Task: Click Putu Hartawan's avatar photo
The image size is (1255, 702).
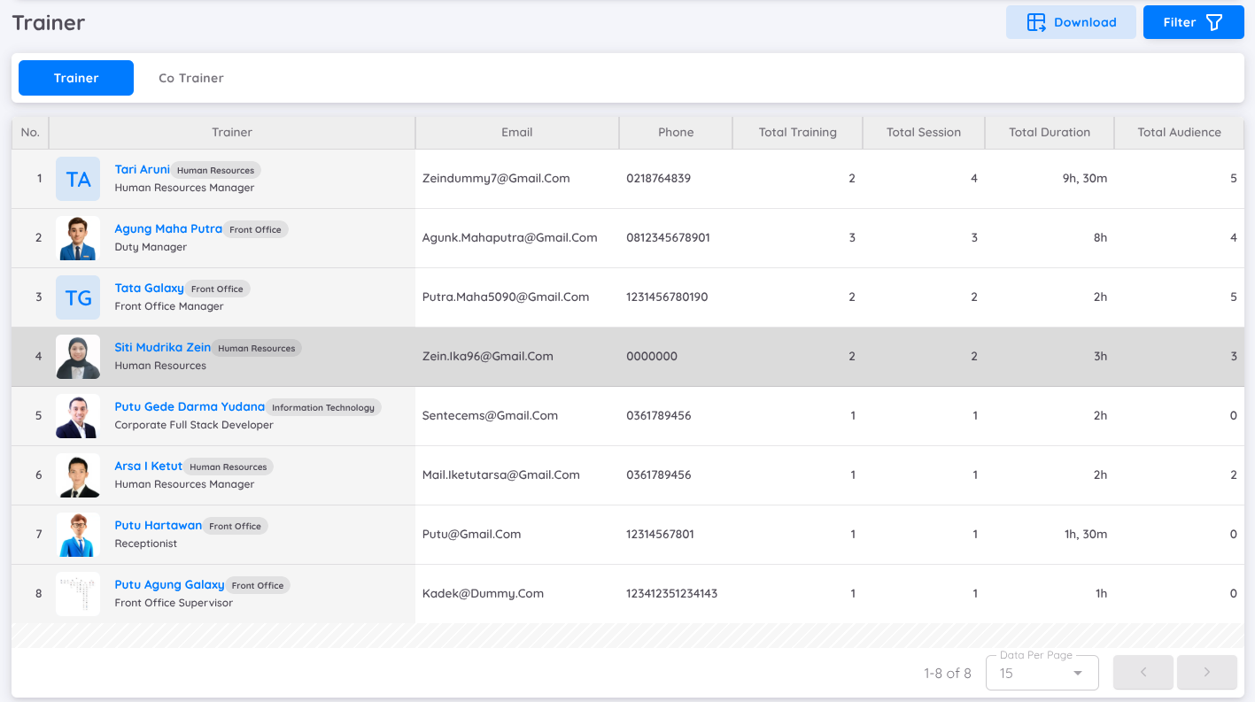Action: click(78, 534)
